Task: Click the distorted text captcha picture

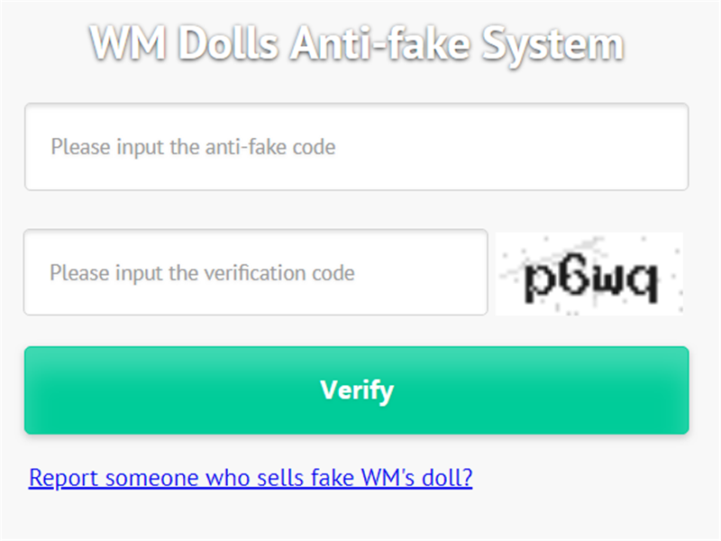Action: click(589, 273)
